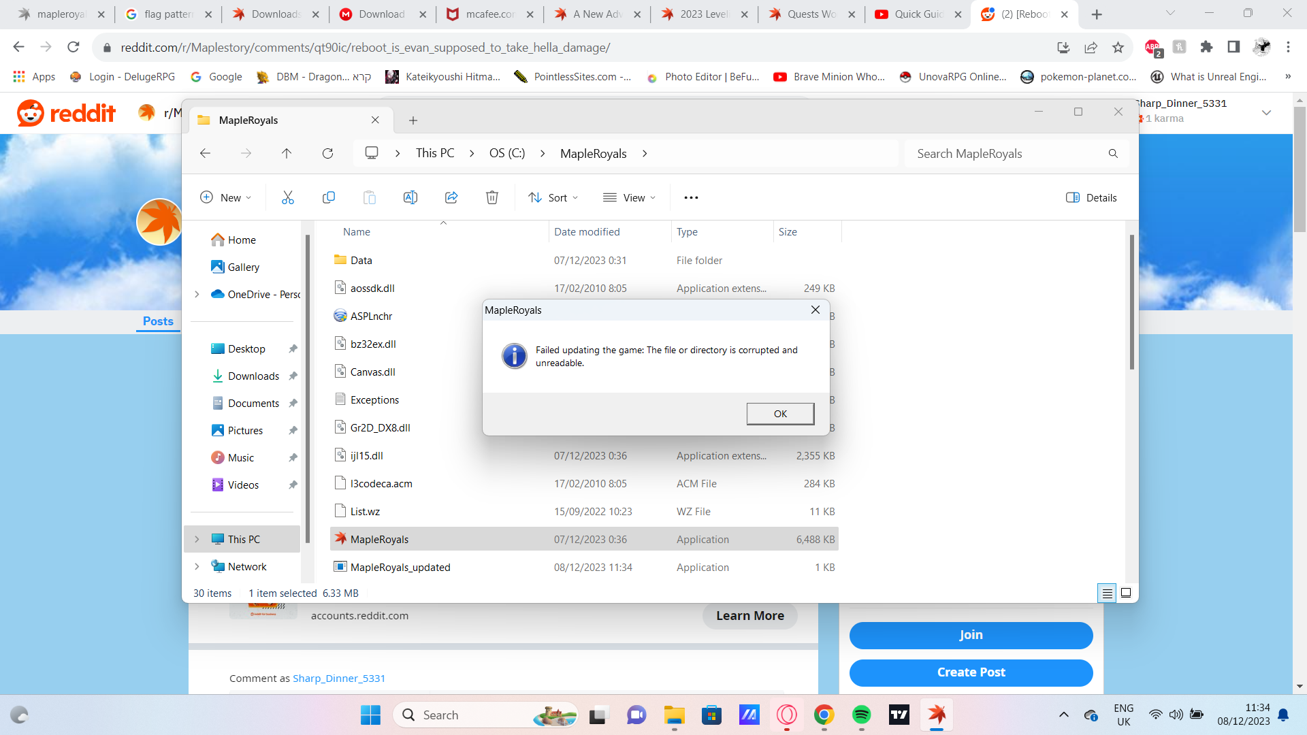
Task: Expand the OneDrive tree node
Action: pyautogui.click(x=197, y=294)
